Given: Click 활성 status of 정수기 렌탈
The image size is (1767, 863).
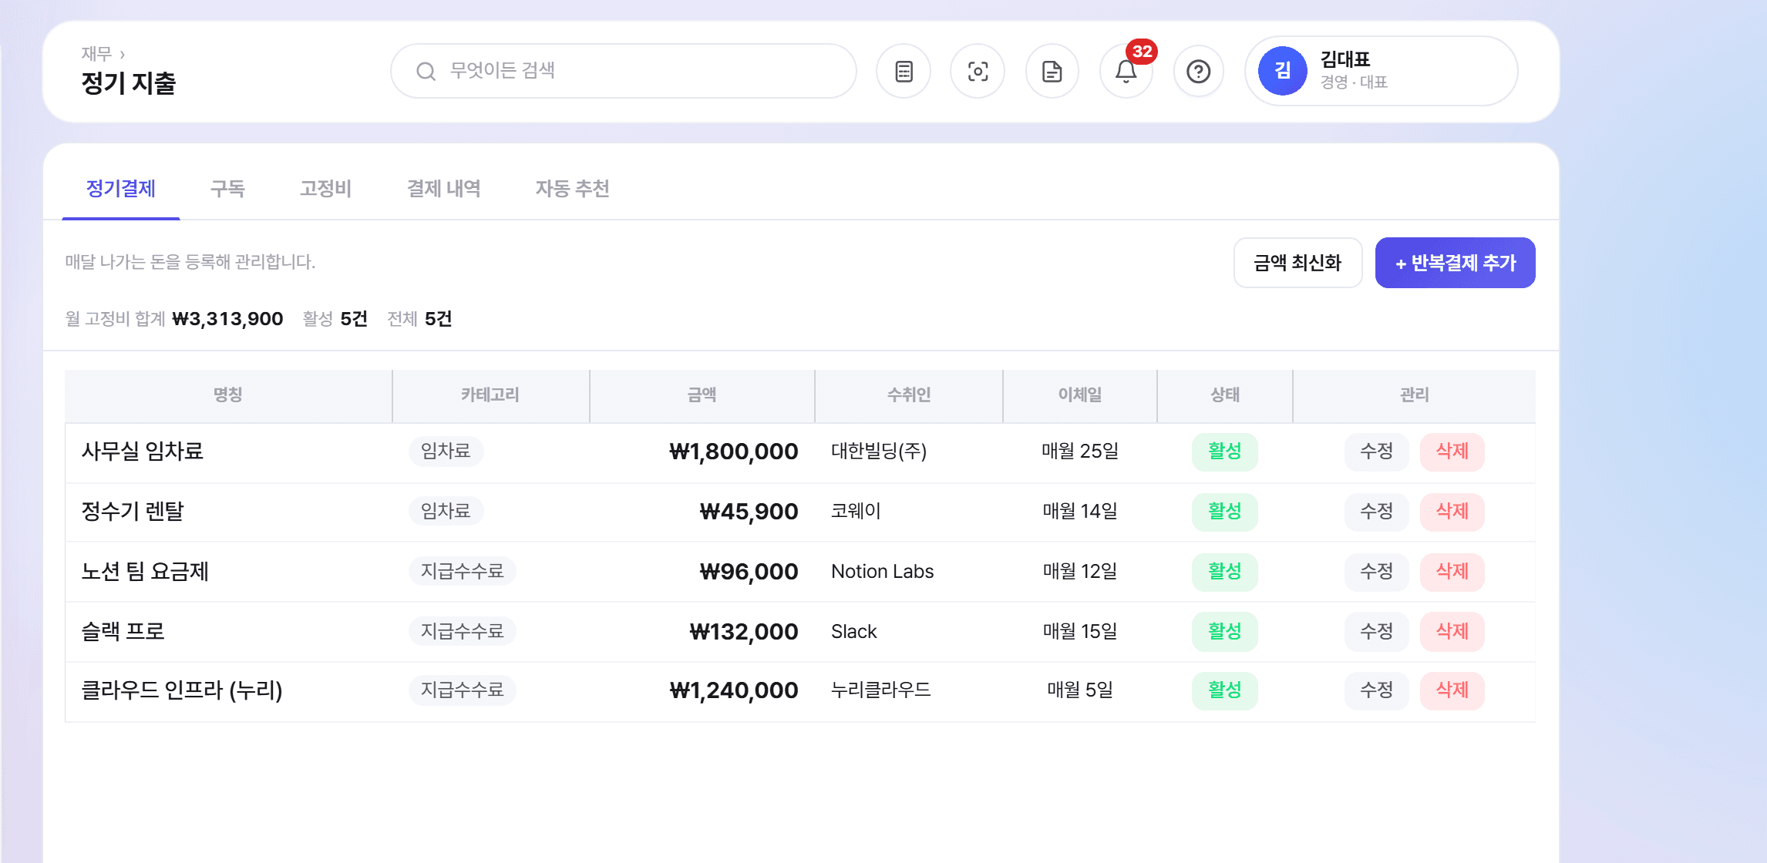Looking at the screenshot, I should pyautogui.click(x=1225, y=512).
